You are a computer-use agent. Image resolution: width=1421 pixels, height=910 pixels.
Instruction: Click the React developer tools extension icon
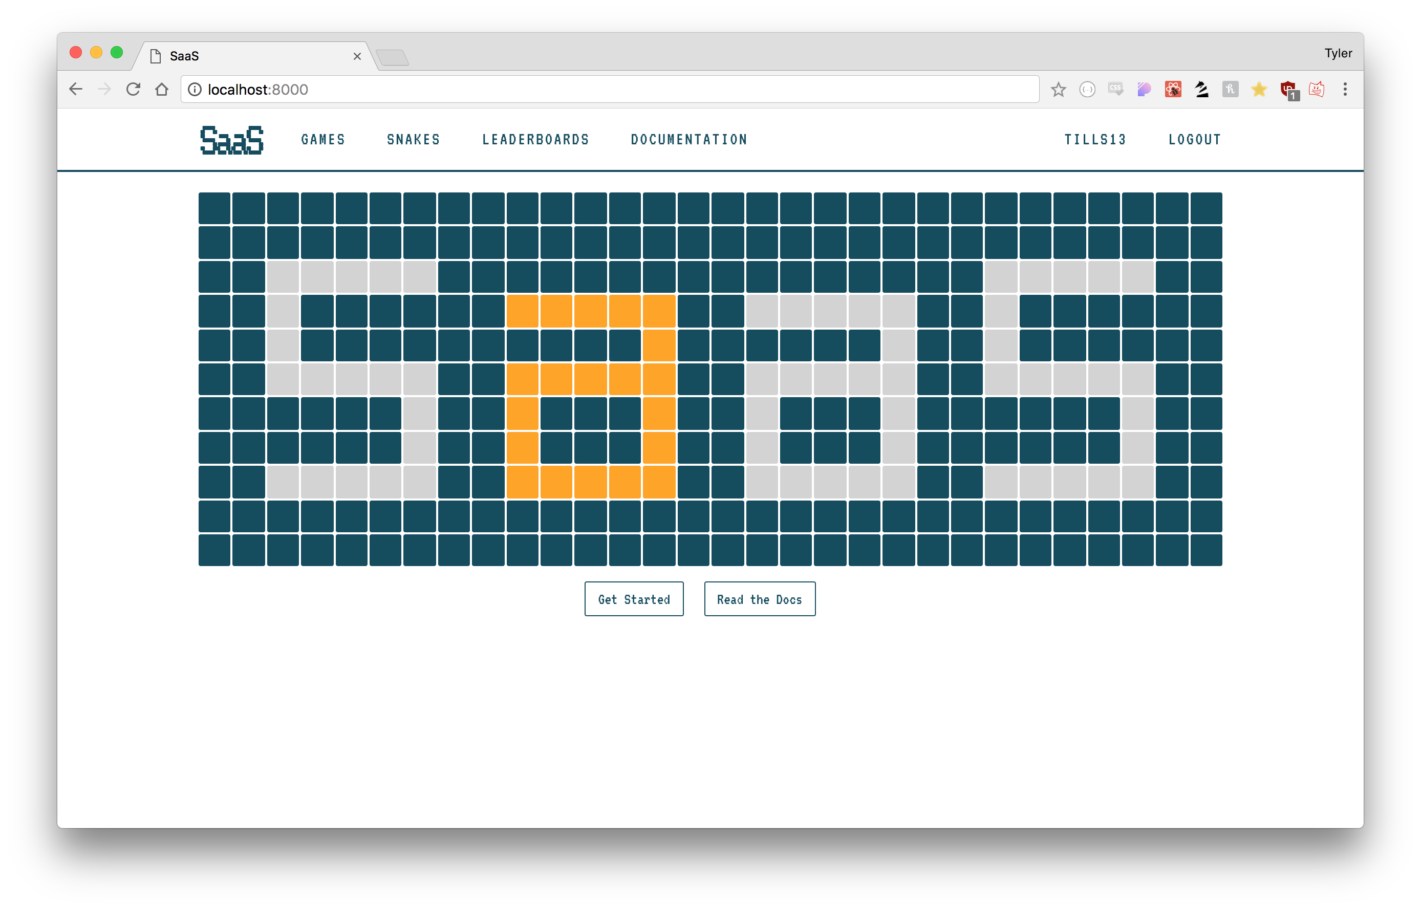tap(1173, 89)
